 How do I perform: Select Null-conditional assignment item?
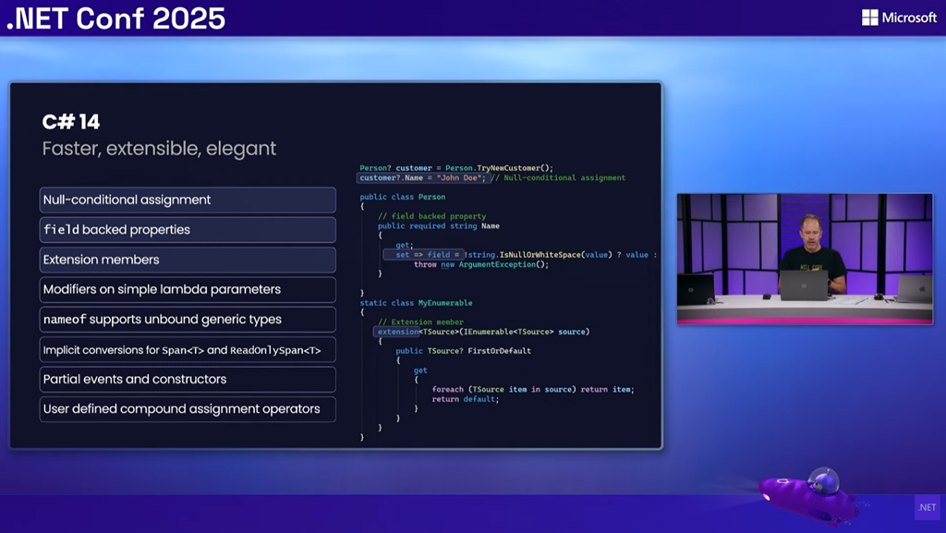tap(188, 200)
